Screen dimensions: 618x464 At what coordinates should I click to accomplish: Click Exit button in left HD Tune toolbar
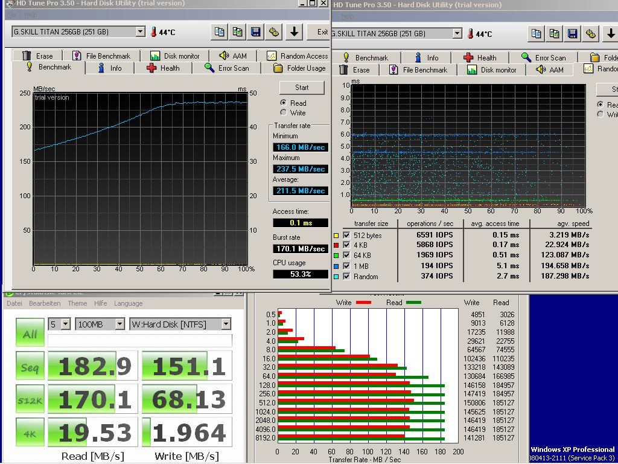point(319,31)
